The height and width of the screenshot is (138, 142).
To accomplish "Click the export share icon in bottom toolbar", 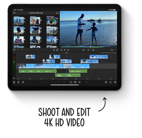I will pyautogui.click(x=111, y=82).
